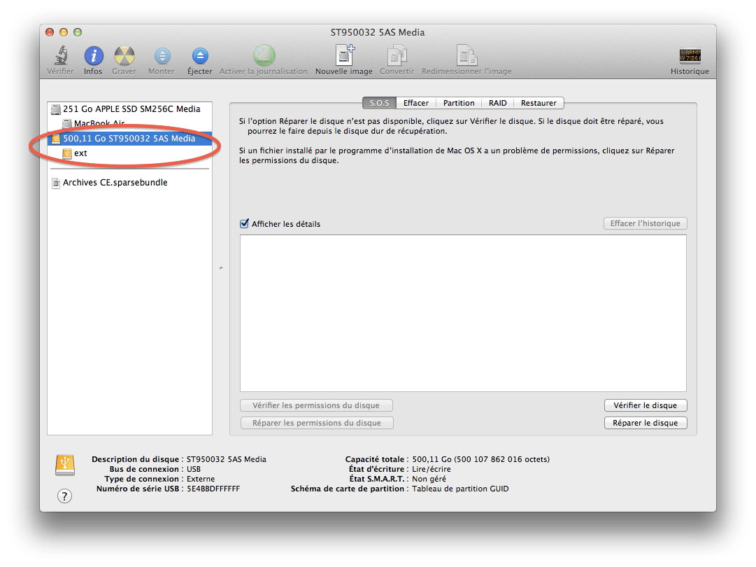756x567 pixels.
Task: Click Effacer l'historique button
Action: pyautogui.click(x=645, y=223)
